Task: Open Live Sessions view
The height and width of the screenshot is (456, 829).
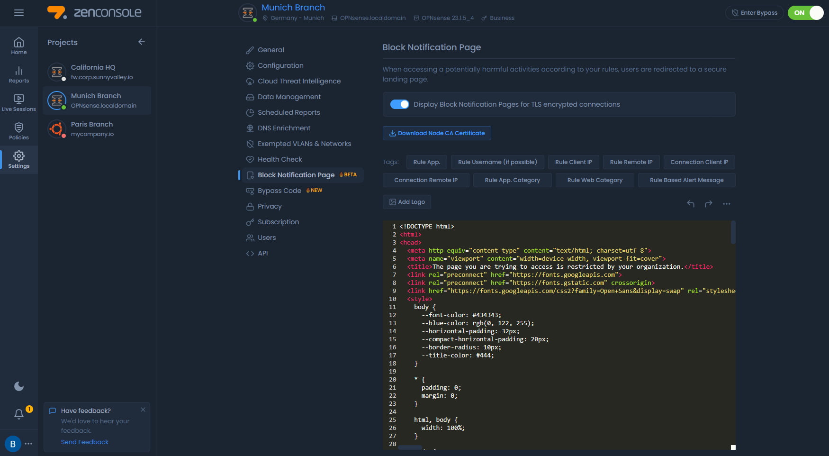Action: click(x=19, y=103)
